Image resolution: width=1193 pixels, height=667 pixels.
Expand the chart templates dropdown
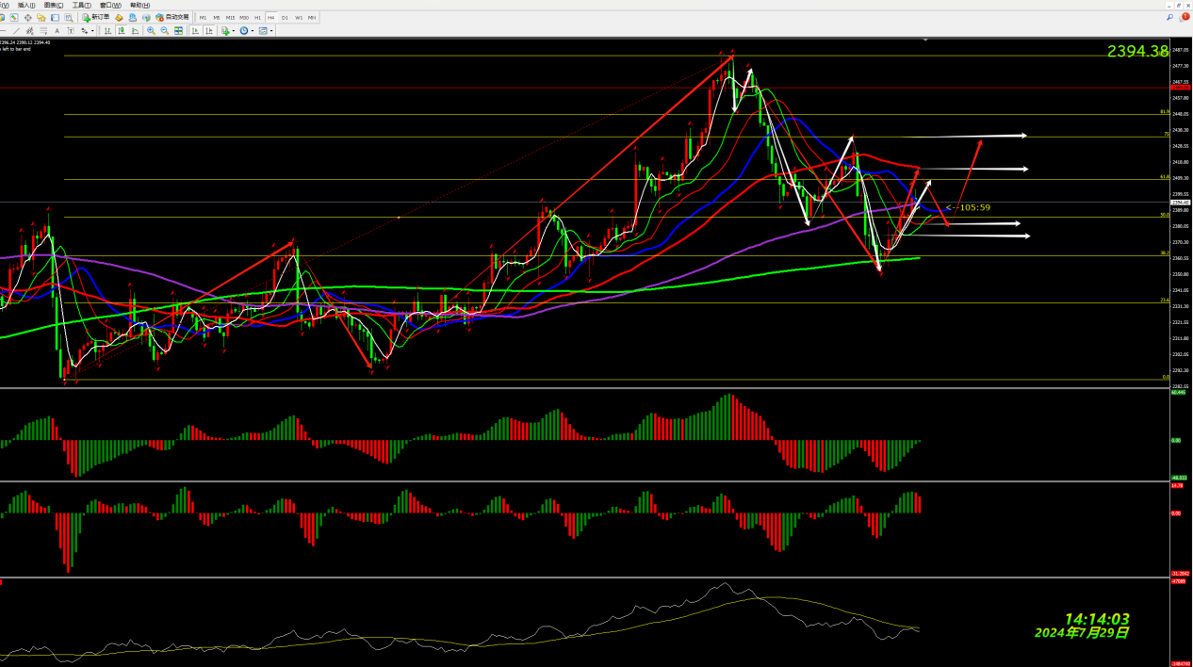pyautogui.click(x=271, y=31)
